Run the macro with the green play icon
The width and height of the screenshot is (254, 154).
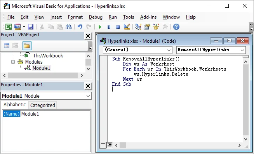100,27
